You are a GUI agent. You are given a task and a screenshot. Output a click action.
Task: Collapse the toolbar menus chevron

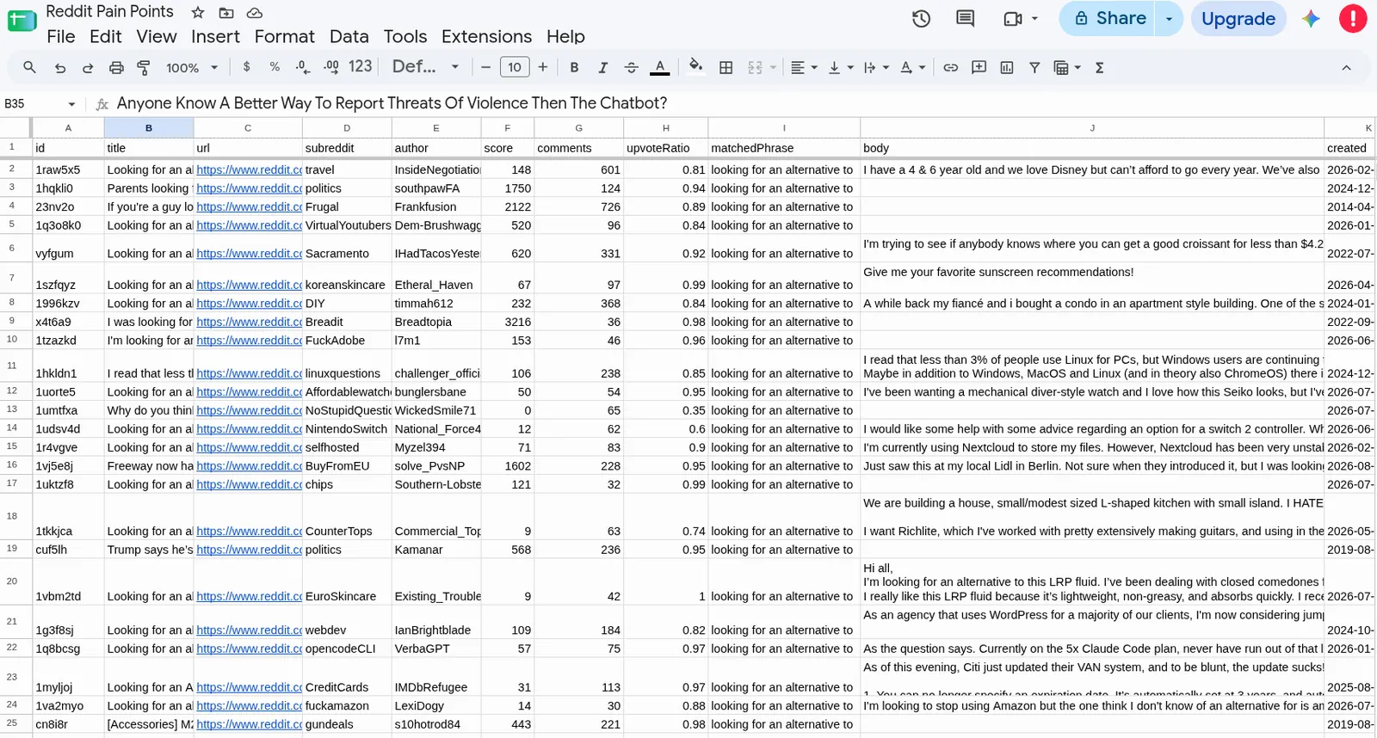point(1346,67)
